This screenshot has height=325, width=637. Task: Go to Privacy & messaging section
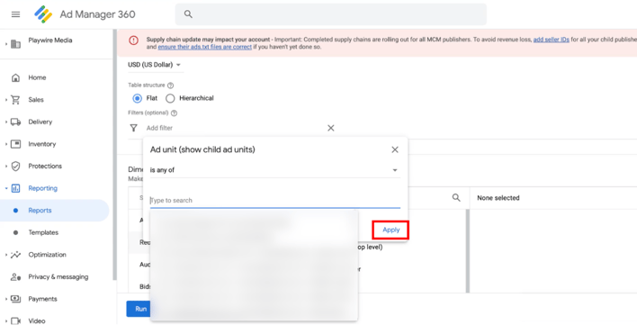click(x=58, y=277)
